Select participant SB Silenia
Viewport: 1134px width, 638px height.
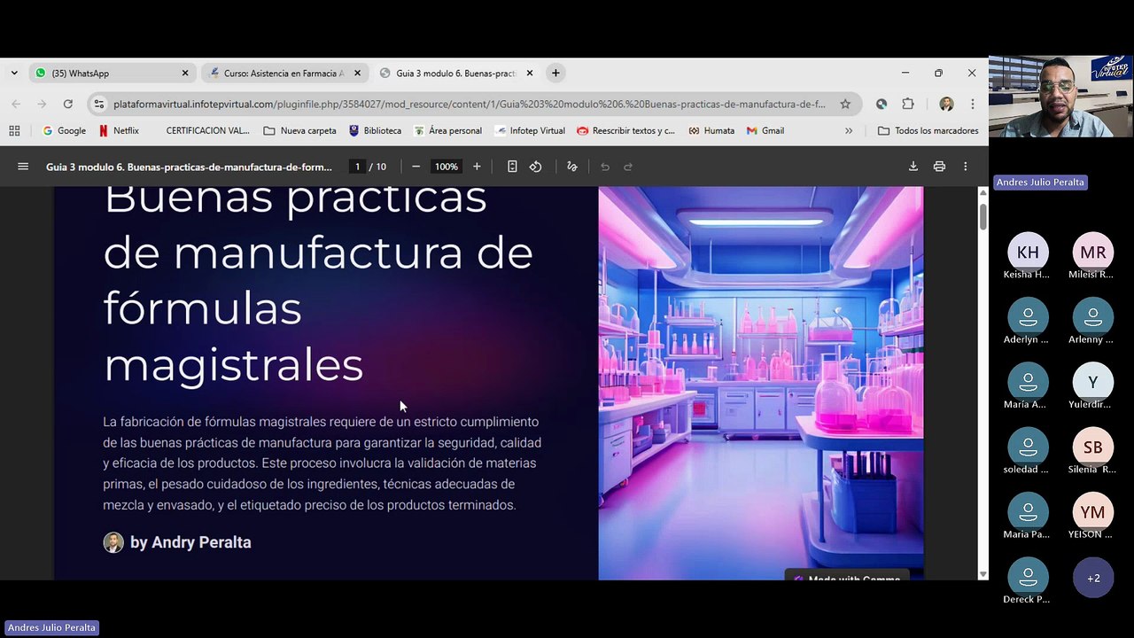point(1092,453)
